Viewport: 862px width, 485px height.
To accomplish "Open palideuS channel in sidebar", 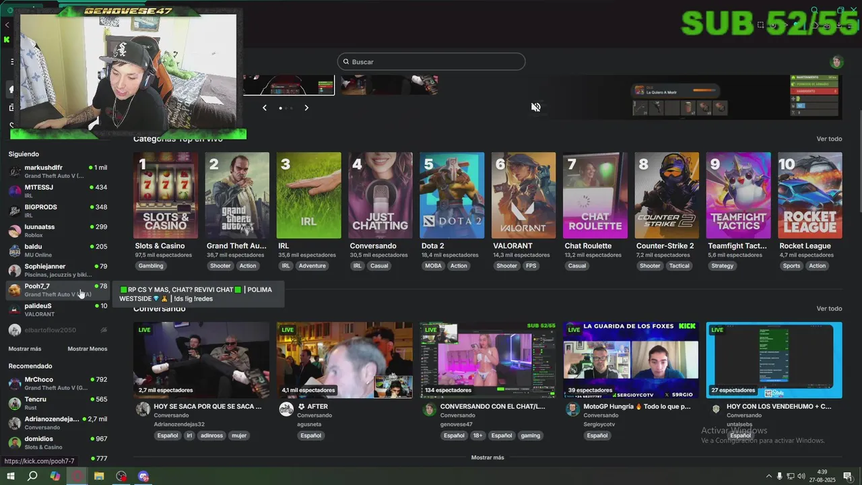I will (x=57, y=309).
